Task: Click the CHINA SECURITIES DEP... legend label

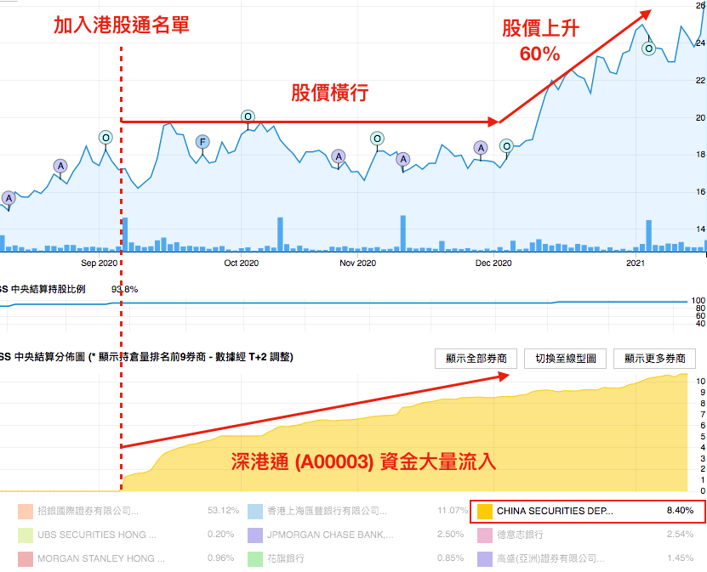Action: [555, 511]
